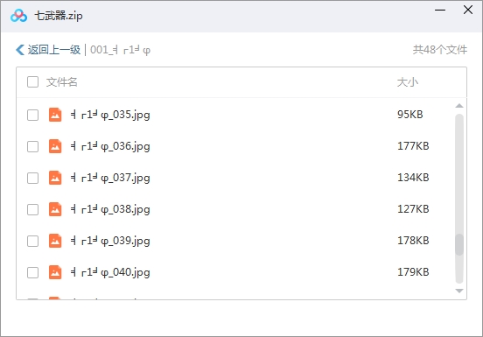Click the 文件名 column header
The width and height of the screenshot is (483, 337).
(x=61, y=82)
